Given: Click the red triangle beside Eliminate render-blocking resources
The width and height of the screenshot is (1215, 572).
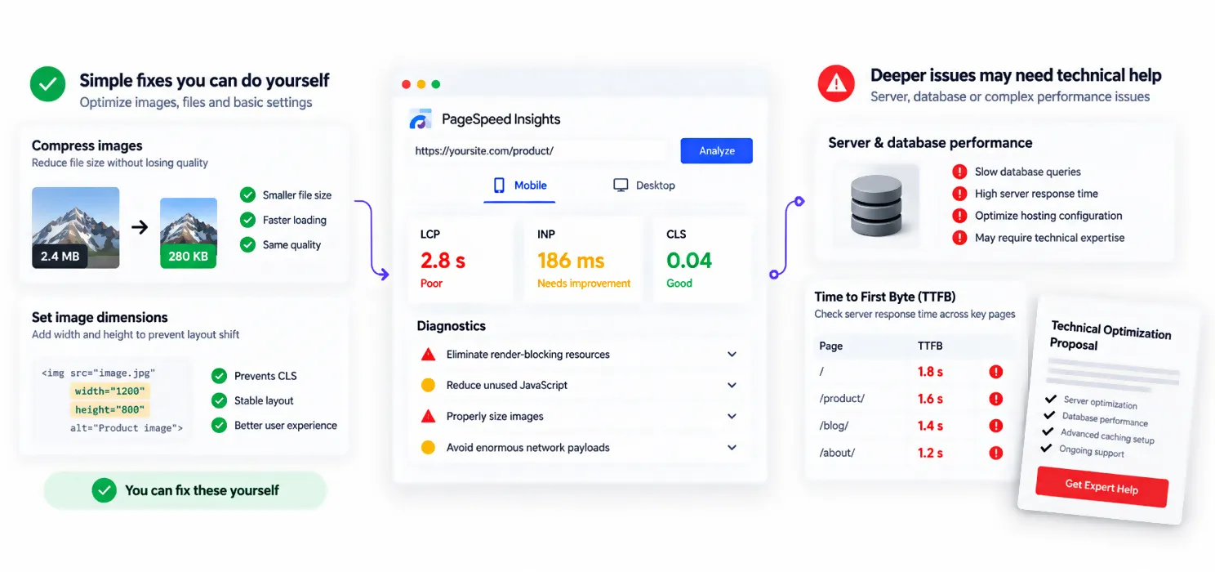Looking at the screenshot, I should [428, 355].
